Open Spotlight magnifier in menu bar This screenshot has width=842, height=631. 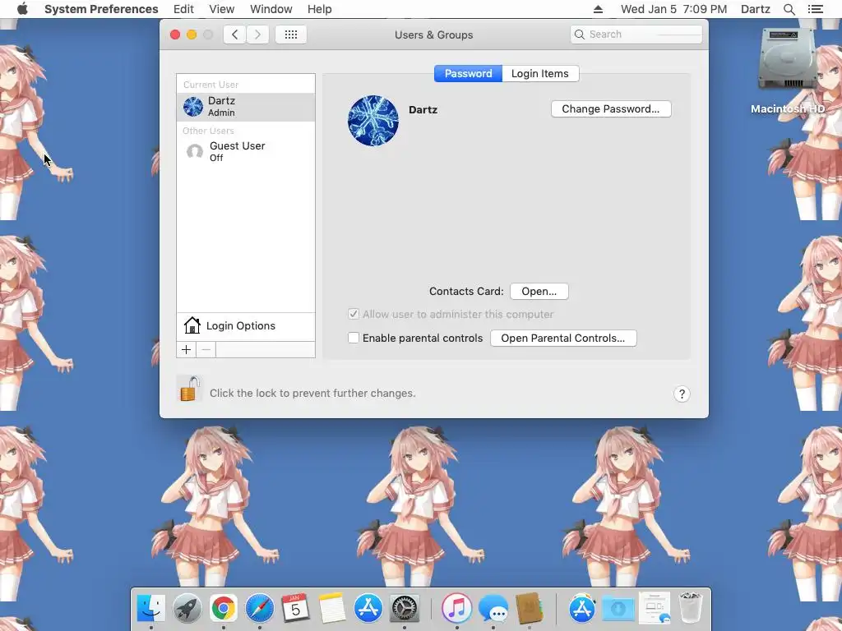789,9
